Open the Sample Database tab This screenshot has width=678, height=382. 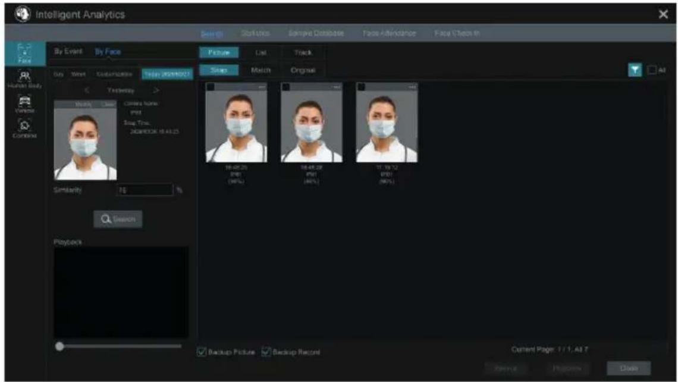[x=316, y=33]
